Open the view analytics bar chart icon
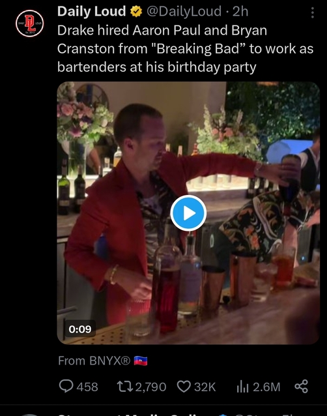The image size is (327, 416). point(242,387)
